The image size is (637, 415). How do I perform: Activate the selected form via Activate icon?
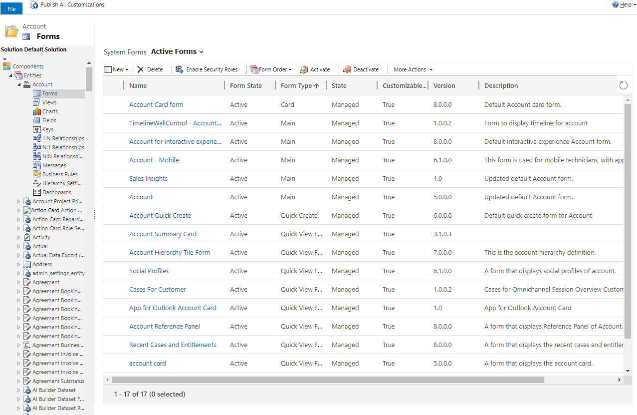tap(305, 69)
